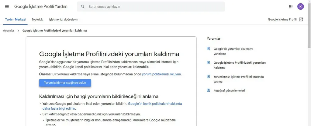Open Google'ın içerik politikaları hakkında link
Viewport: 311px width, 126px height.
[x=112, y=106]
